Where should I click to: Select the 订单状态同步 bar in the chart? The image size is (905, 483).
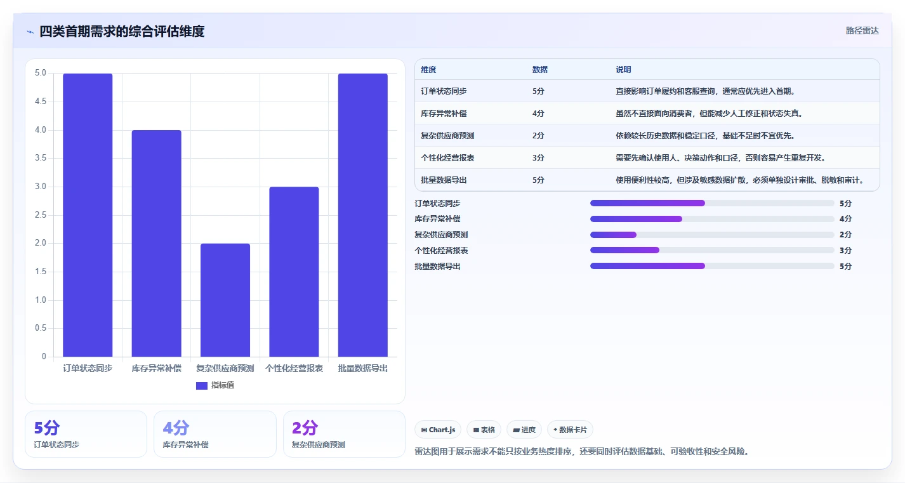88,215
